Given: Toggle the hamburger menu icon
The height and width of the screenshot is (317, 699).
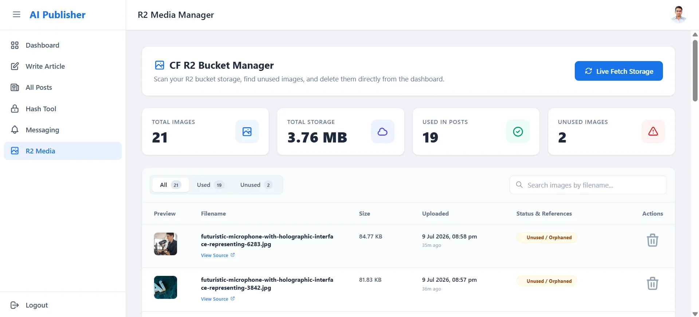Looking at the screenshot, I should tap(16, 15).
